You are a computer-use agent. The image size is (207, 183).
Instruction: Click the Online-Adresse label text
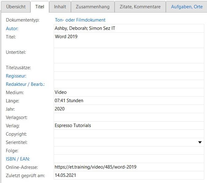pyautogui.click(x=22, y=167)
